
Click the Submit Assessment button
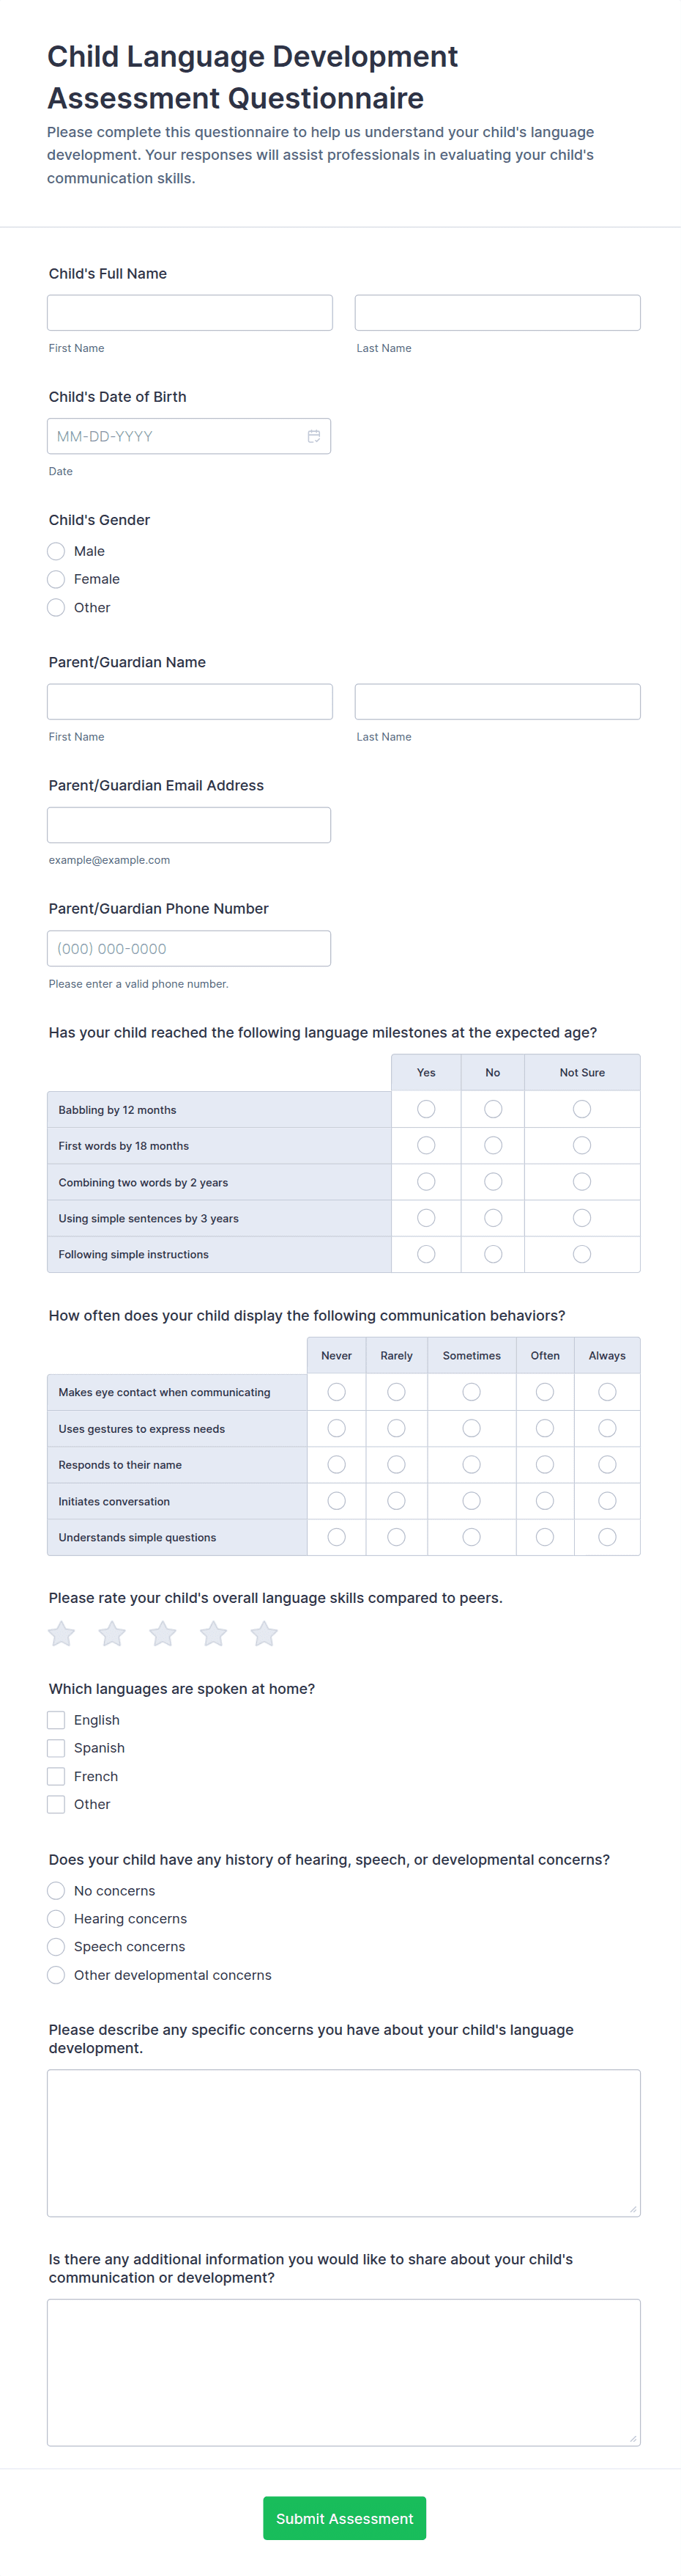coord(343,2518)
